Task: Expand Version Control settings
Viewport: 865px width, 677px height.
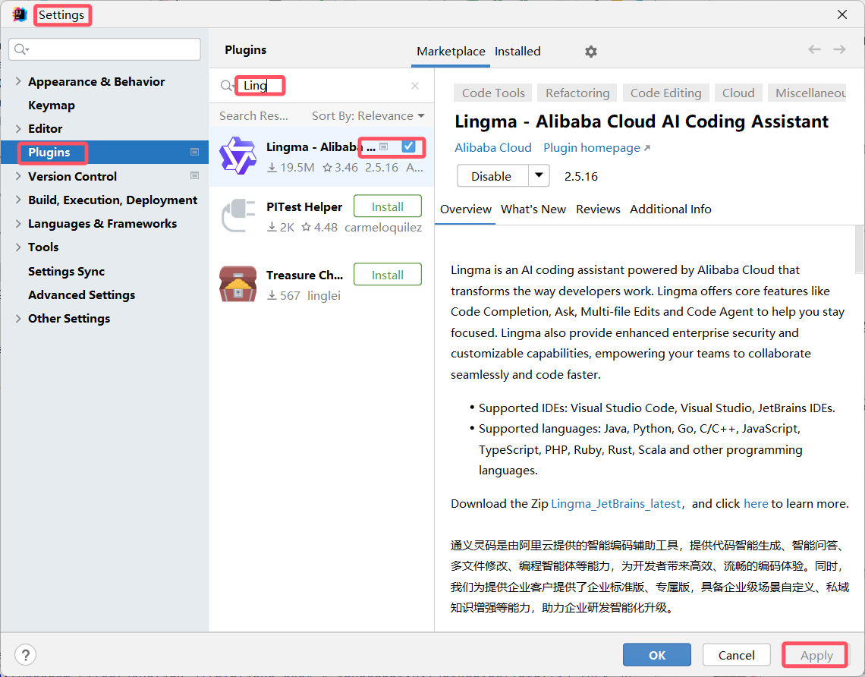Action: click(x=18, y=176)
